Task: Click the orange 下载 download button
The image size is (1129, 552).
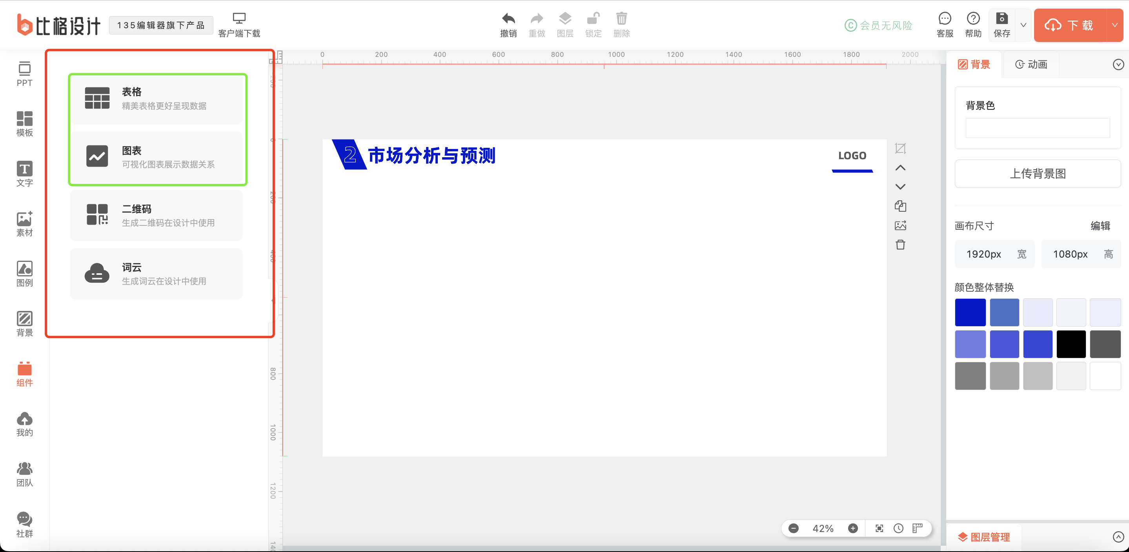Action: click(x=1070, y=25)
